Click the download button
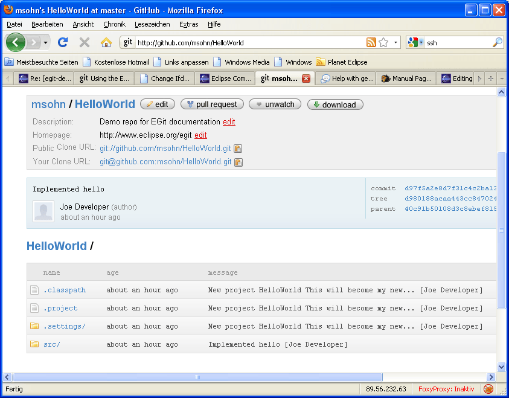The width and height of the screenshot is (509, 398). pos(335,104)
